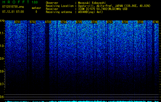Click the 1.00 version number

35,2
